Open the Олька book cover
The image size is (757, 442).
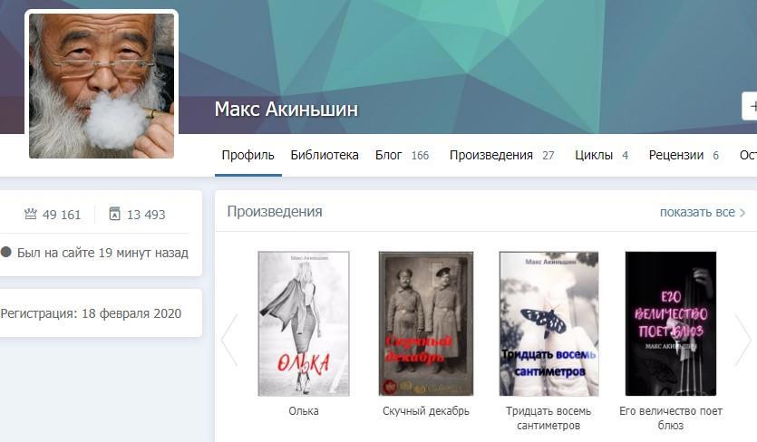tap(304, 323)
